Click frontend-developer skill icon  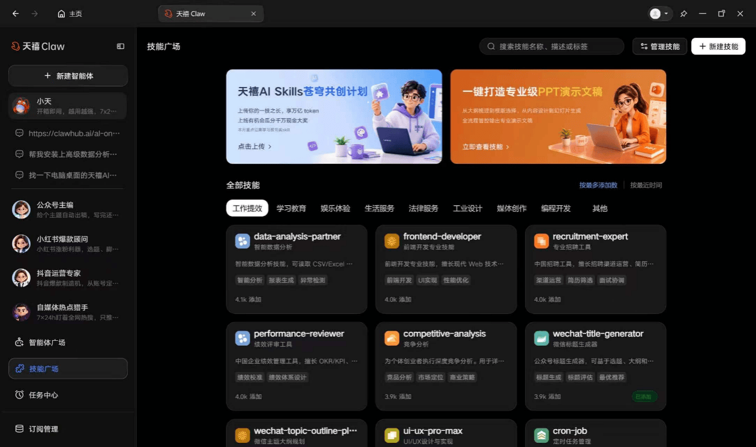[392, 241]
